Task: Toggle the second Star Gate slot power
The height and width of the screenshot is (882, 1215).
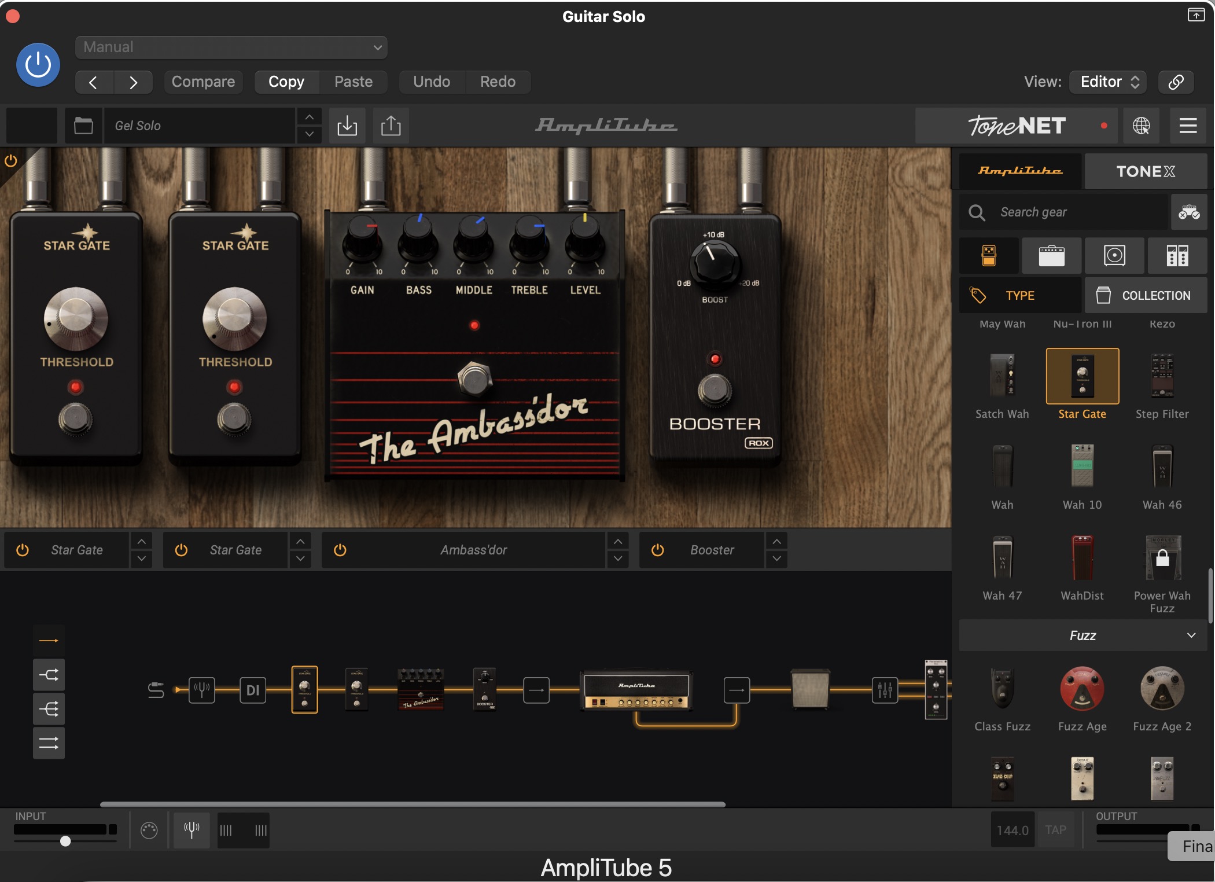Action: click(181, 550)
